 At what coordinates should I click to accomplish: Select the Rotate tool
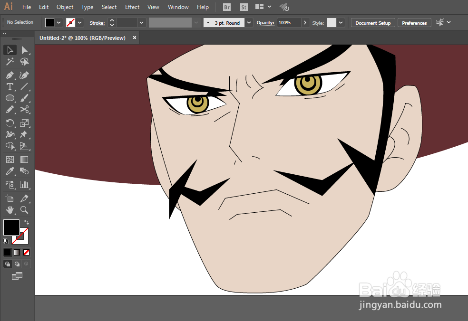tap(10, 123)
